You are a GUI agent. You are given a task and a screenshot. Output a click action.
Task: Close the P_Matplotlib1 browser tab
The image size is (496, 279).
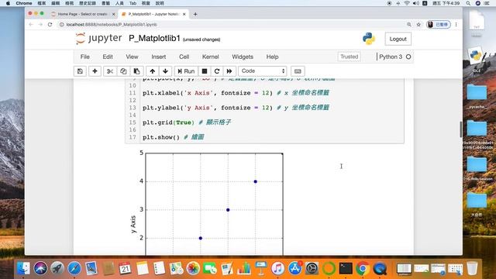pos(184,14)
